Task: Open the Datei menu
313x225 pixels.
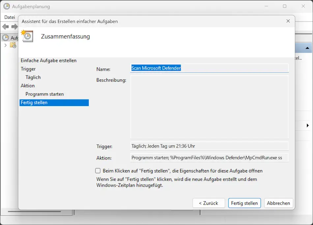Action: click(x=9, y=17)
